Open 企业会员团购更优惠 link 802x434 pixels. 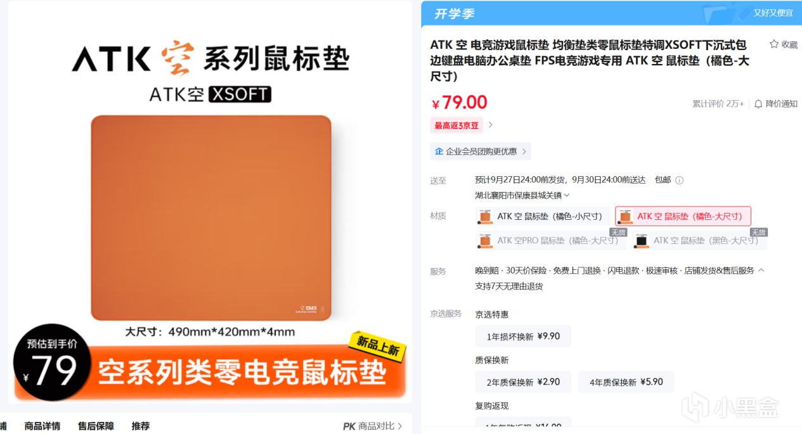pos(481,151)
